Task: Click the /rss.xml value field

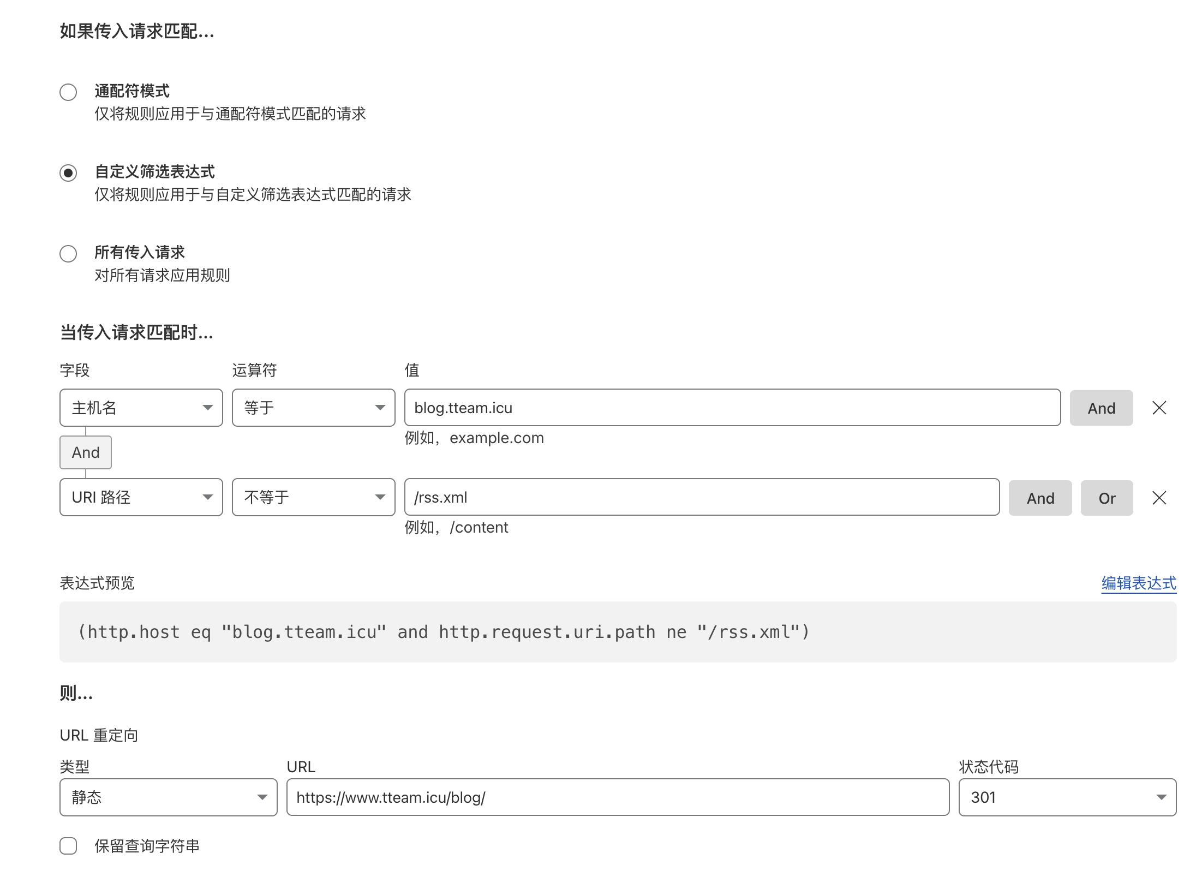Action: click(x=702, y=497)
